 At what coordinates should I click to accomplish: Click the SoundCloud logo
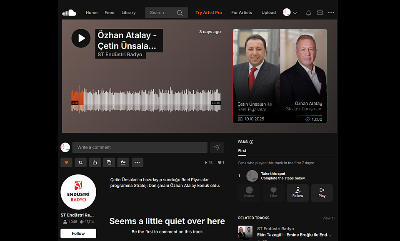(x=69, y=12)
